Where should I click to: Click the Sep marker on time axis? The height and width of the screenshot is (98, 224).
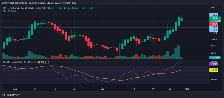pyautogui.click(x=103, y=89)
